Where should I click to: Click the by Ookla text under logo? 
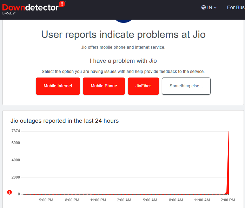click(9, 14)
